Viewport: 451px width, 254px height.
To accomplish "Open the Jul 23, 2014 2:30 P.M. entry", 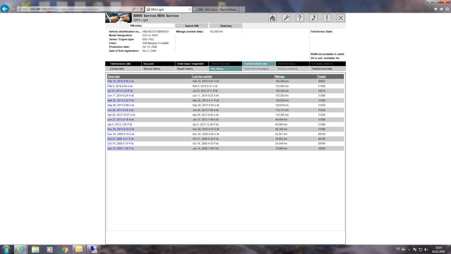I will pyautogui.click(x=120, y=91).
